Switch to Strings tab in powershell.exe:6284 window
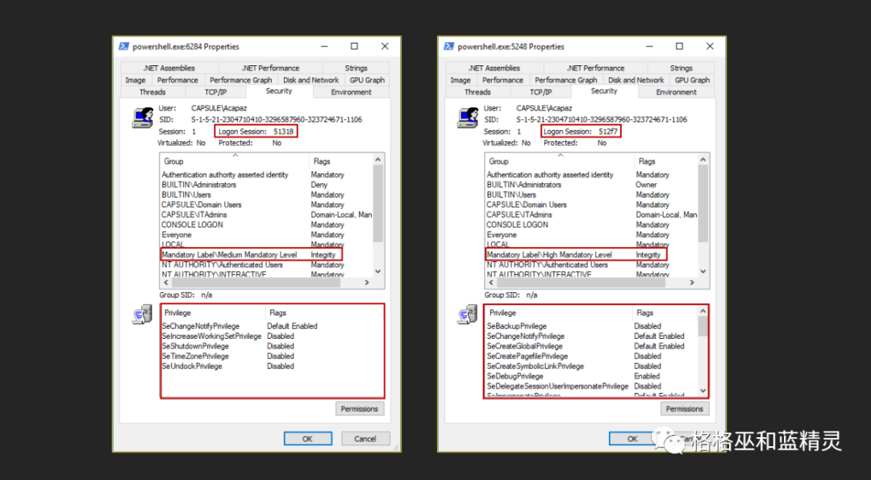Image resolution: width=871 pixels, height=480 pixels. [356, 68]
